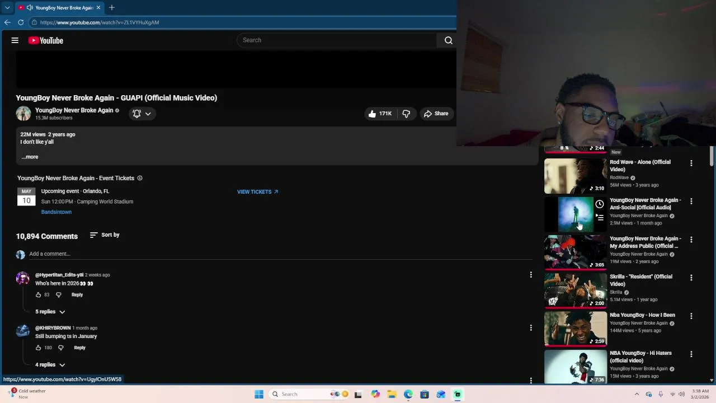
Task: Open the @KHIRYBROWN username
Action: (x=53, y=328)
